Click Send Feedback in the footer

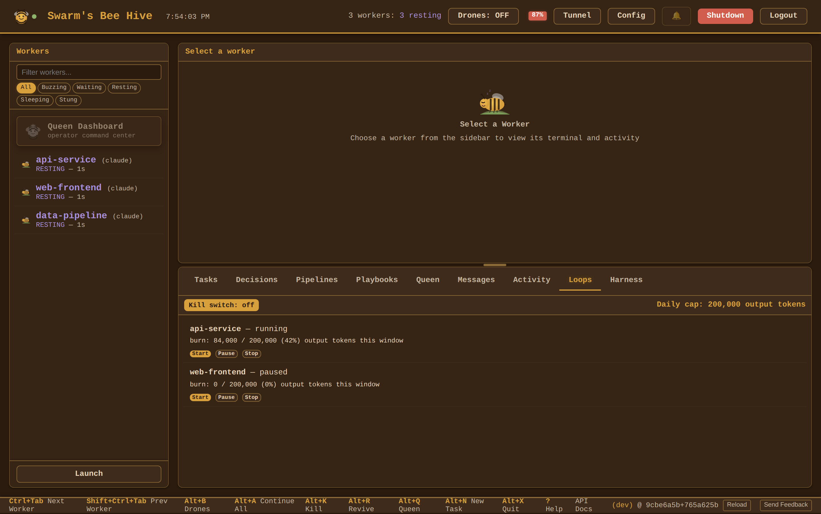click(x=786, y=505)
